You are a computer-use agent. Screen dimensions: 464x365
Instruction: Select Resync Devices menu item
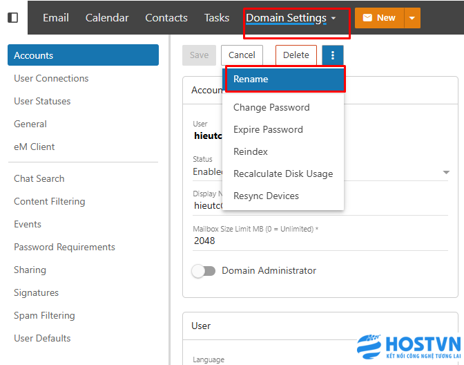[266, 196]
